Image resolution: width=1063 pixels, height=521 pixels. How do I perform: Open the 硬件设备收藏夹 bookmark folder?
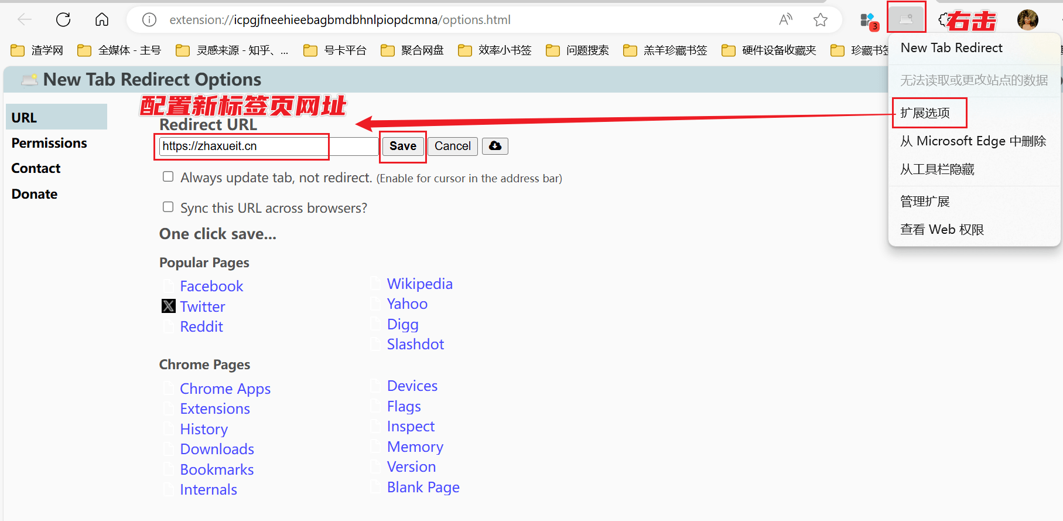pyautogui.click(x=769, y=50)
